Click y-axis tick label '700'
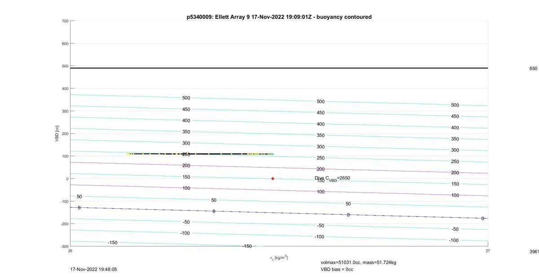This screenshot has height=277, width=539. click(x=65, y=21)
